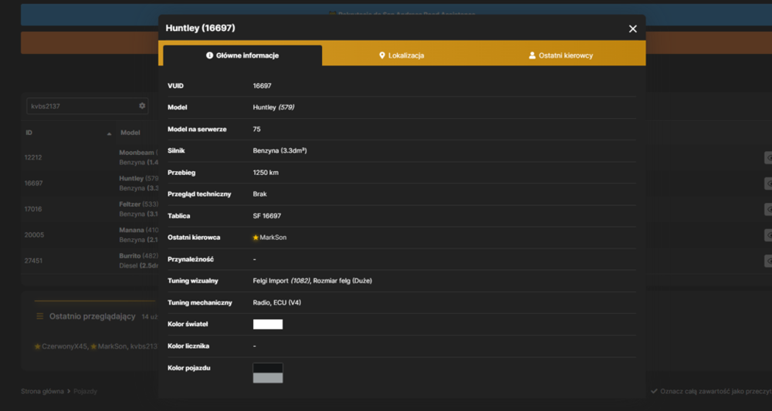Click the search filter gear icon
772x411 pixels.
pos(142,106)
